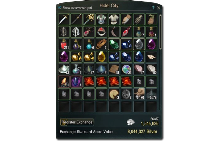Select the iridescent orb stack of 33

[126, 69]
